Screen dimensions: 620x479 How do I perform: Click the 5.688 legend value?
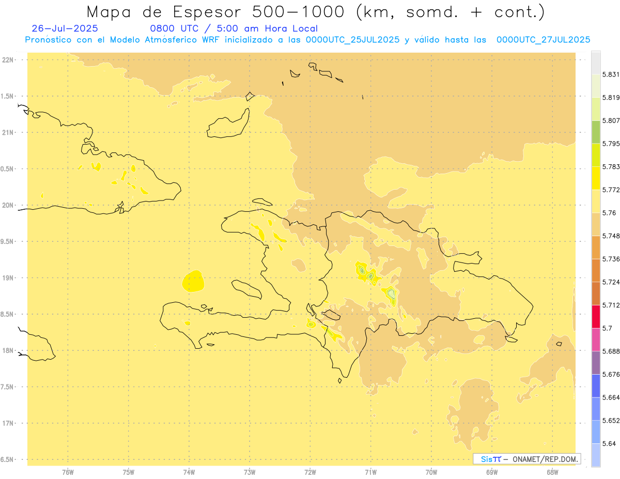click(611, 351)
